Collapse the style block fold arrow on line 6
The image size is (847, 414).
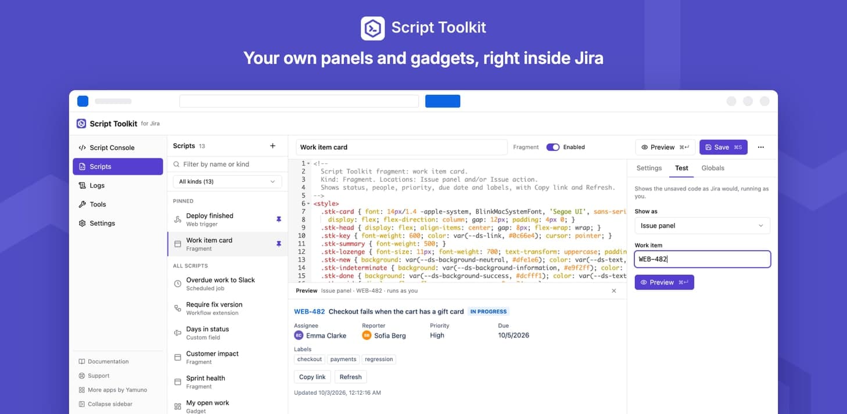point(308,204)
